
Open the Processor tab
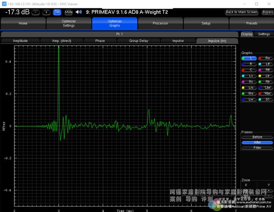pyautogui.click(x=160, y=24)
